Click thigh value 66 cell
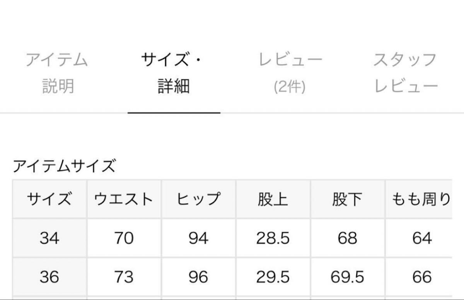The height and width of the screenshot is (300, 464). pyautogui.click(x=421, y=277)
